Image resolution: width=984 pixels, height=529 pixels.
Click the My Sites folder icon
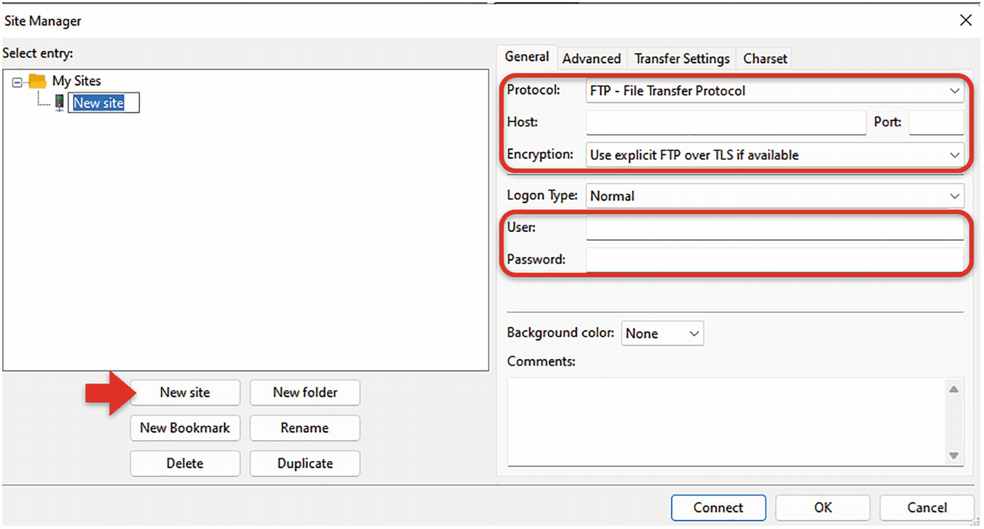[37, 81]
